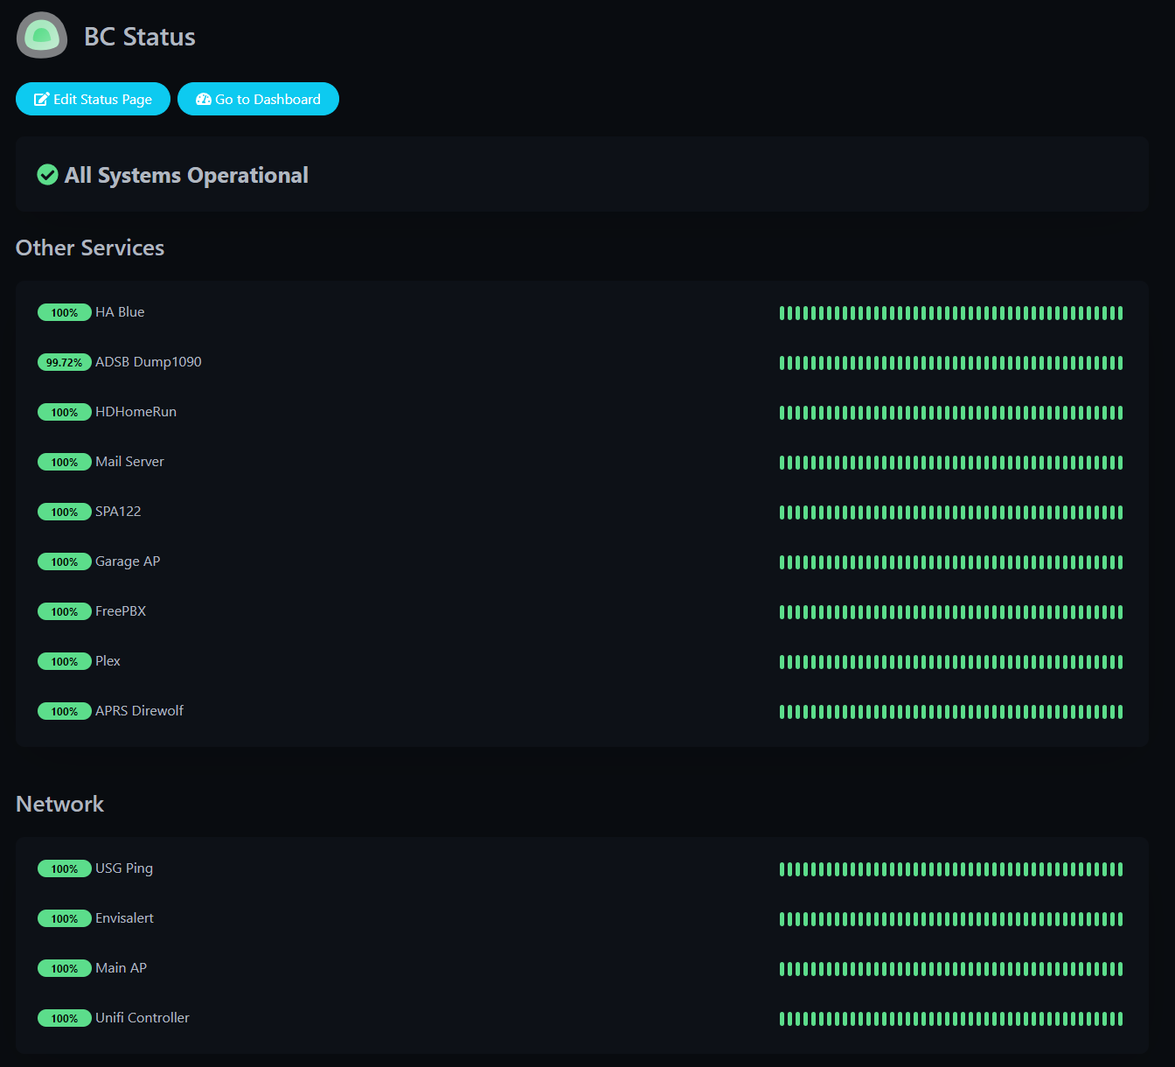This screenshot has height=1067, width=1175.
Task: Click 100% uptime badge for FreePBX
Action: tap(65, 611)
